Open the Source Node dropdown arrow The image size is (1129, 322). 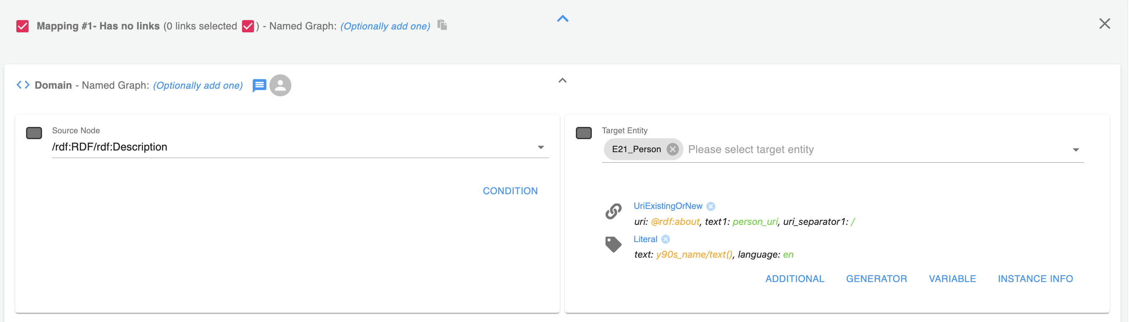541,147
